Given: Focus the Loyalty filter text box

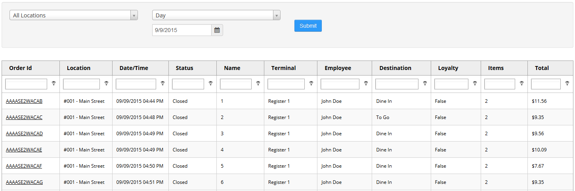Looking at the screenshot, I should click(x=451, y=84).
